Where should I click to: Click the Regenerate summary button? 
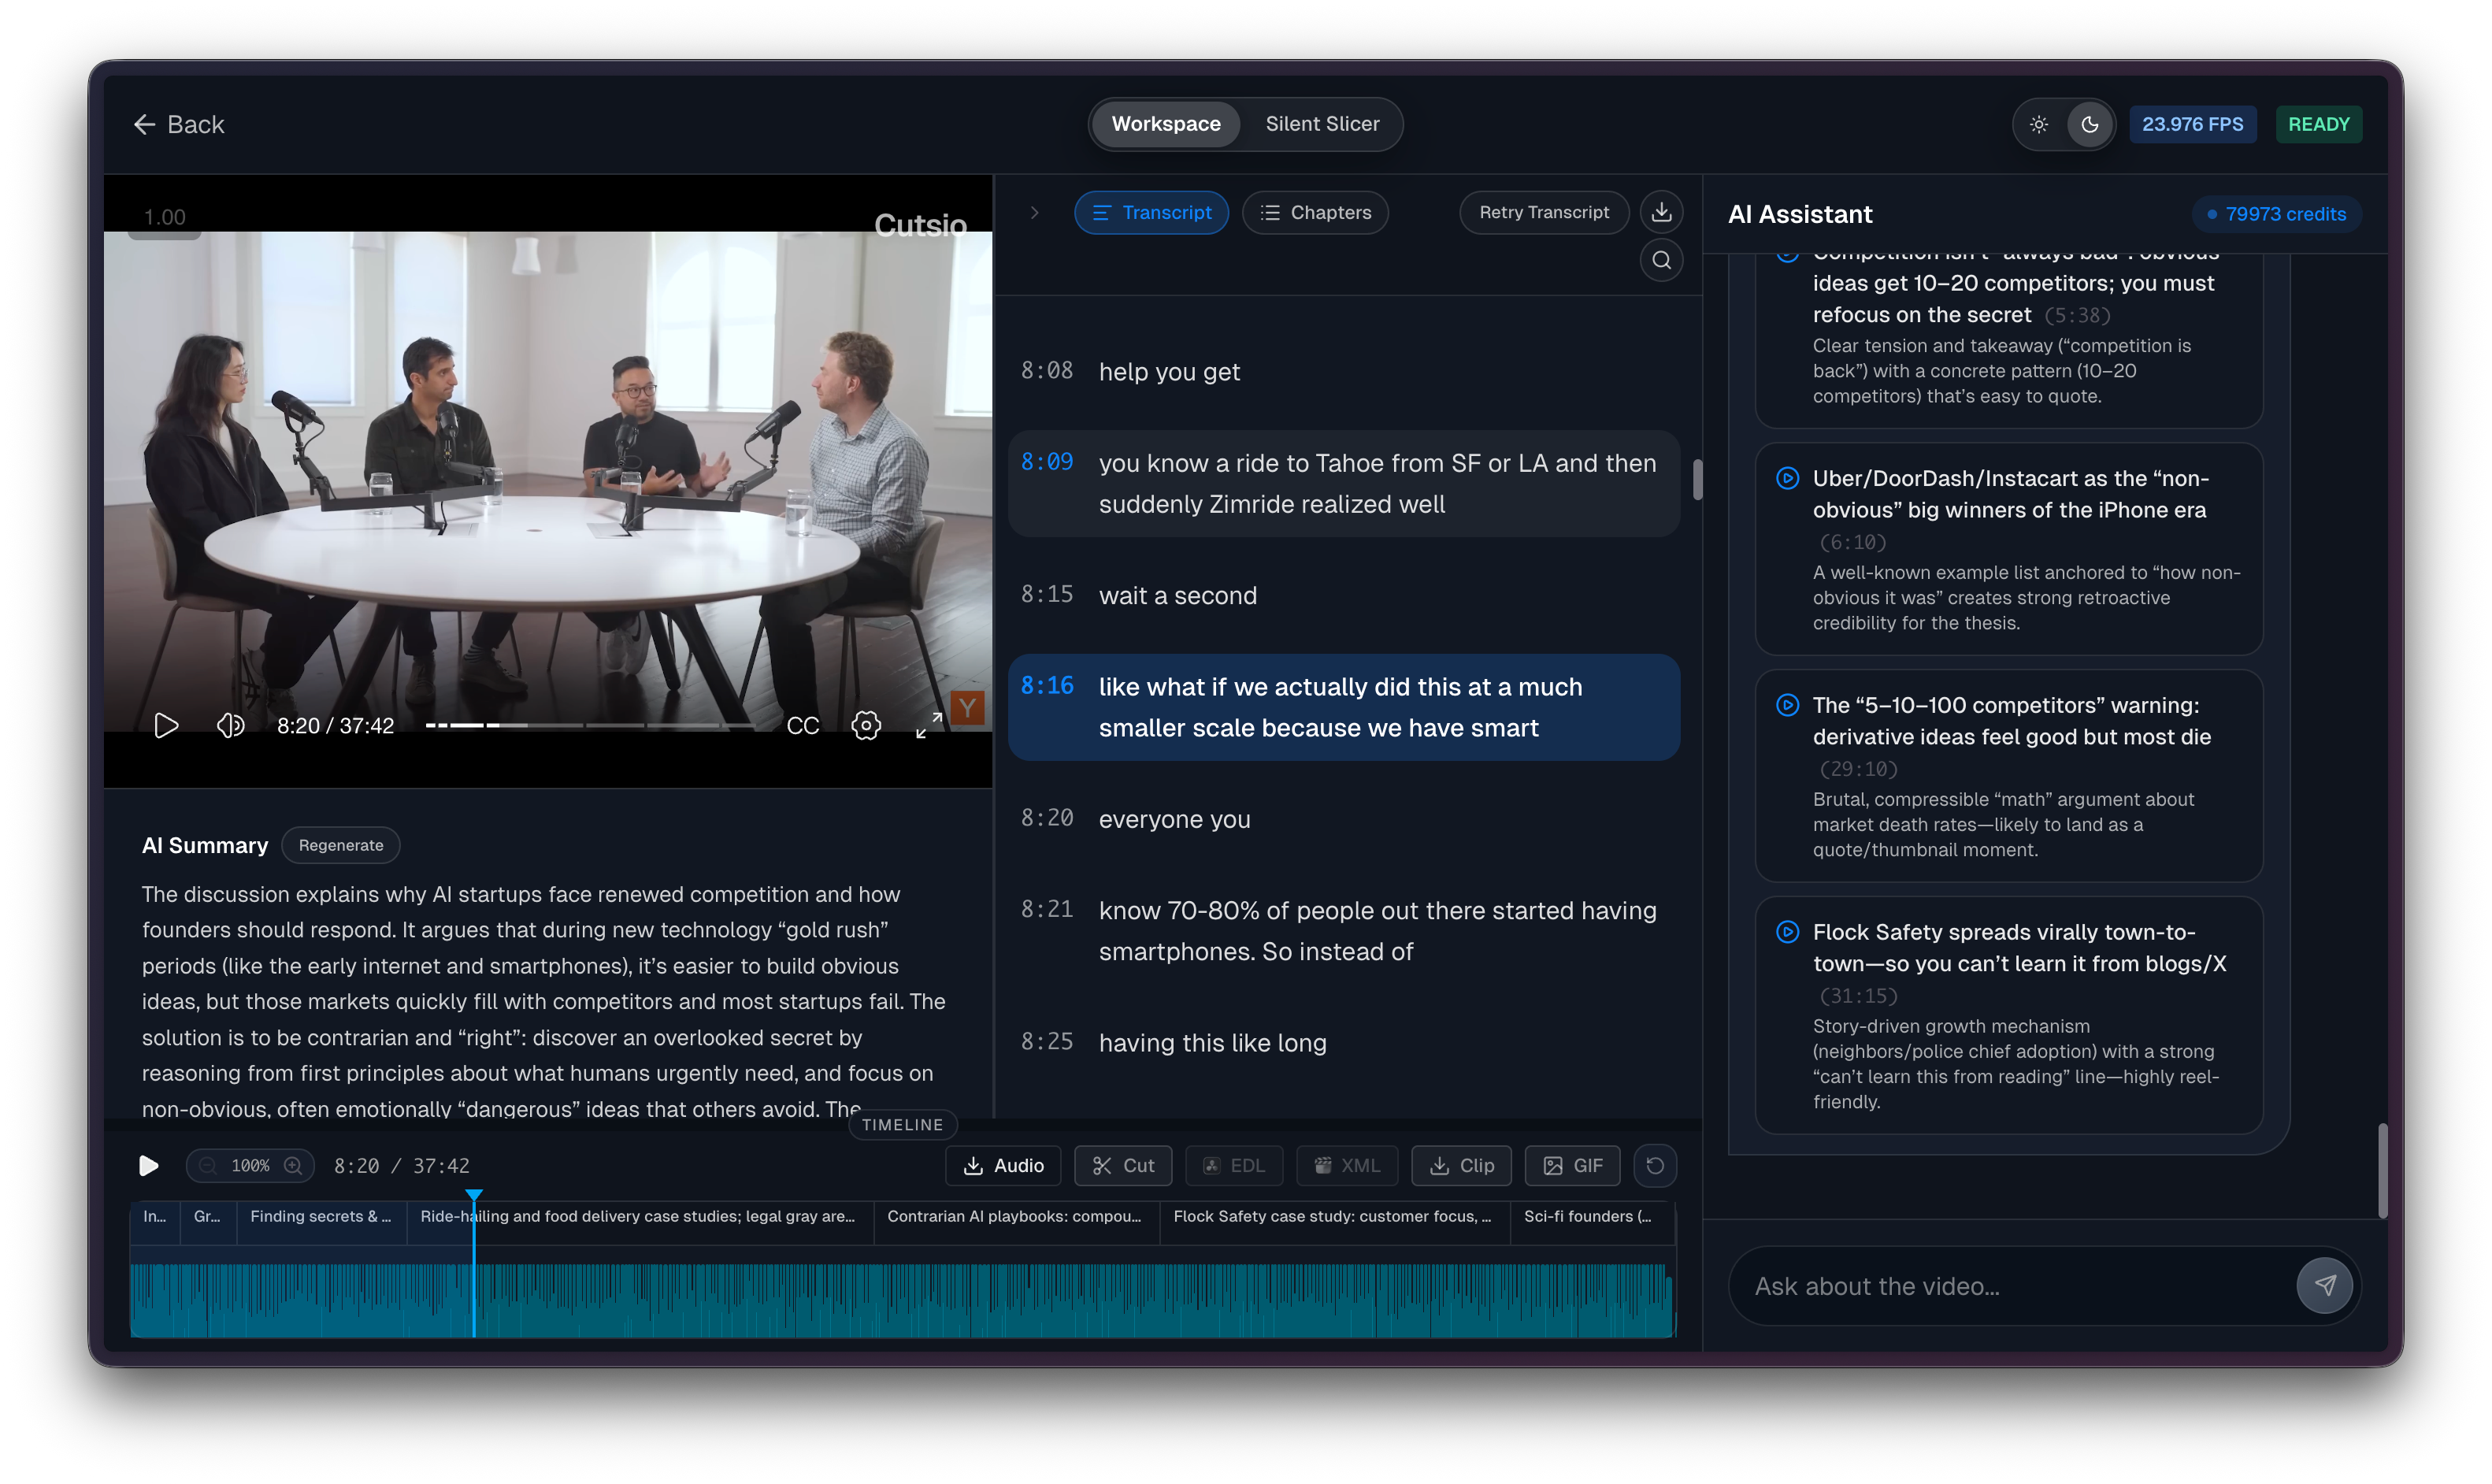click(341, 845)
